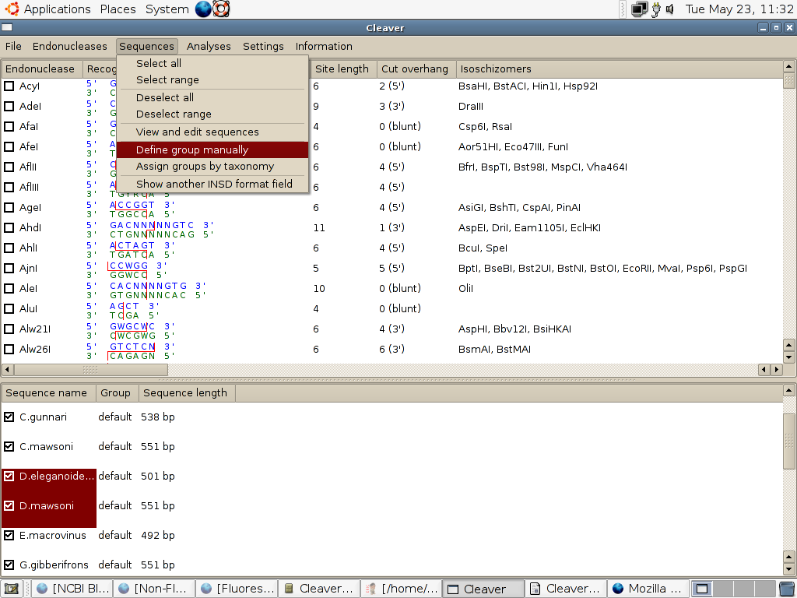
Task: Select the E.macrovinus sequence row
Action: [x=54, y=536]
